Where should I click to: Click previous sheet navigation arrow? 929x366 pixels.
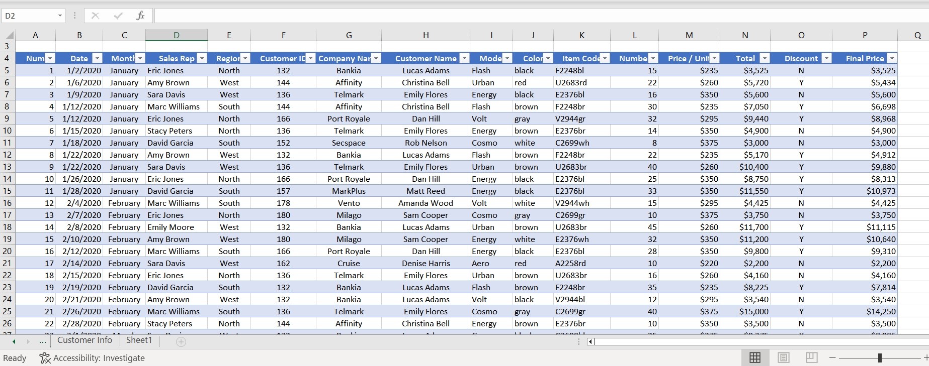(x=14, y=341)
